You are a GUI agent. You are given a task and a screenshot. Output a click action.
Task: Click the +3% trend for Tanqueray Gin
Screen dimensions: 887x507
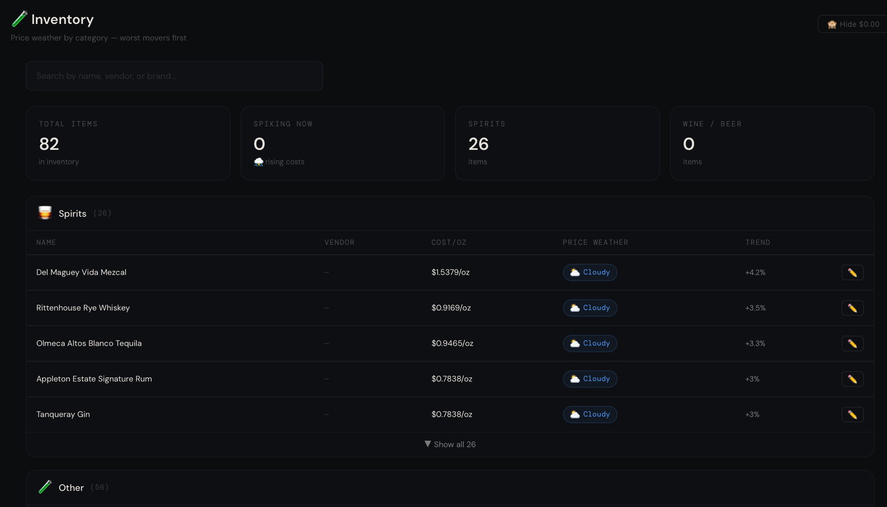point(752,414)
